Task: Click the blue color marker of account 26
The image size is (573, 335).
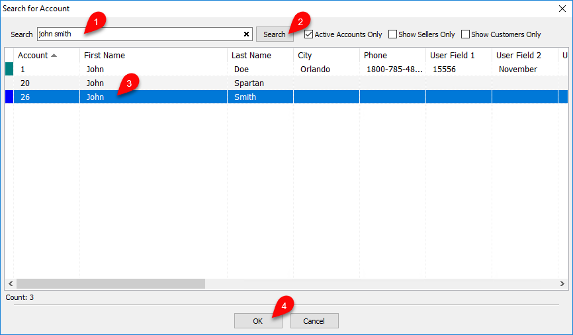Action: pyautogui.click(x=9, y=97)
